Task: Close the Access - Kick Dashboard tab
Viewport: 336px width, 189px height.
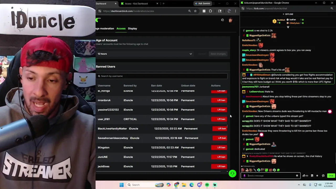Action: click(x=157, y=4)
